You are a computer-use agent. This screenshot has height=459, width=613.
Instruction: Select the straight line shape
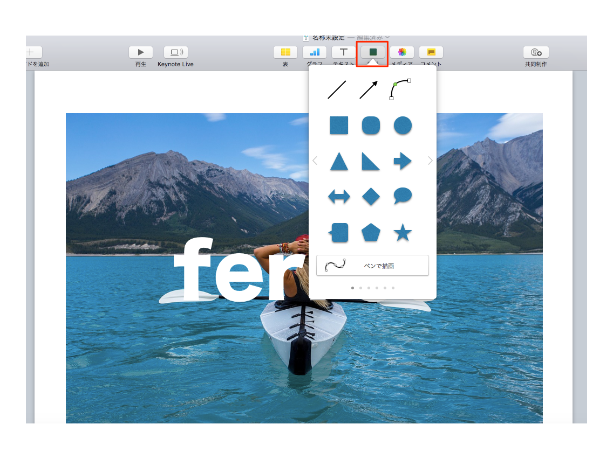[x=337, y=90]
